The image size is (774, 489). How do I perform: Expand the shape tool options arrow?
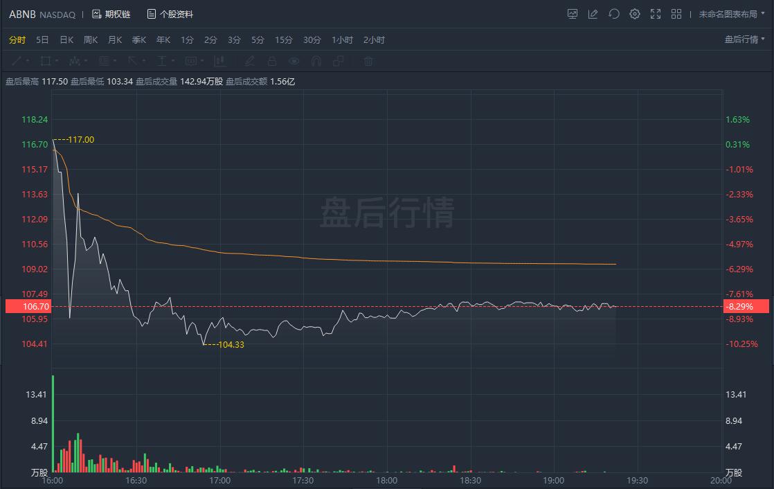point(57,61)
